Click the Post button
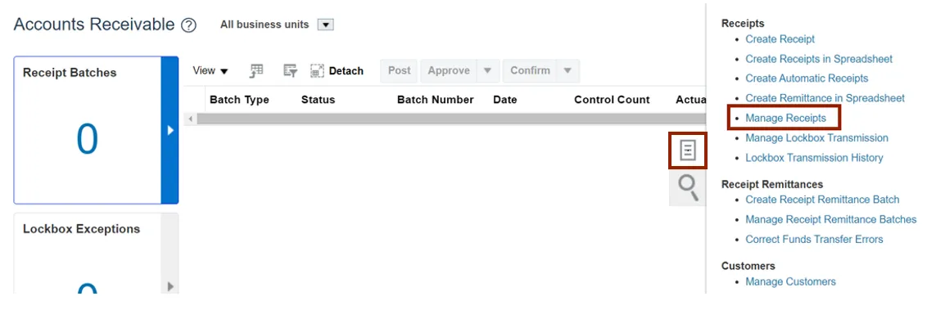 399,71
